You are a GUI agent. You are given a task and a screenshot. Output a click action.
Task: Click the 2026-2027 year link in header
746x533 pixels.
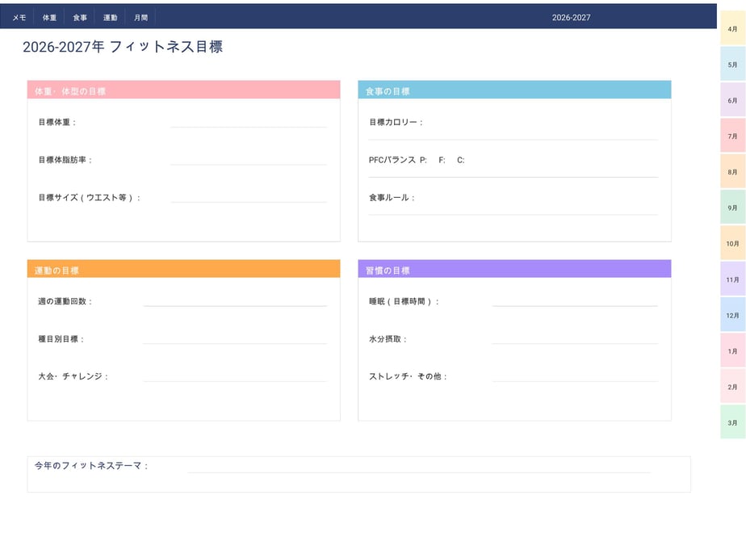571,18
